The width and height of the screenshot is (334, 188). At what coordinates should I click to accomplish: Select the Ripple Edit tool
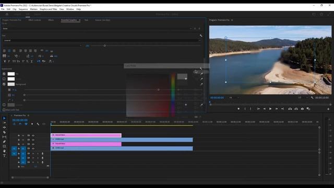click(4, 127)
